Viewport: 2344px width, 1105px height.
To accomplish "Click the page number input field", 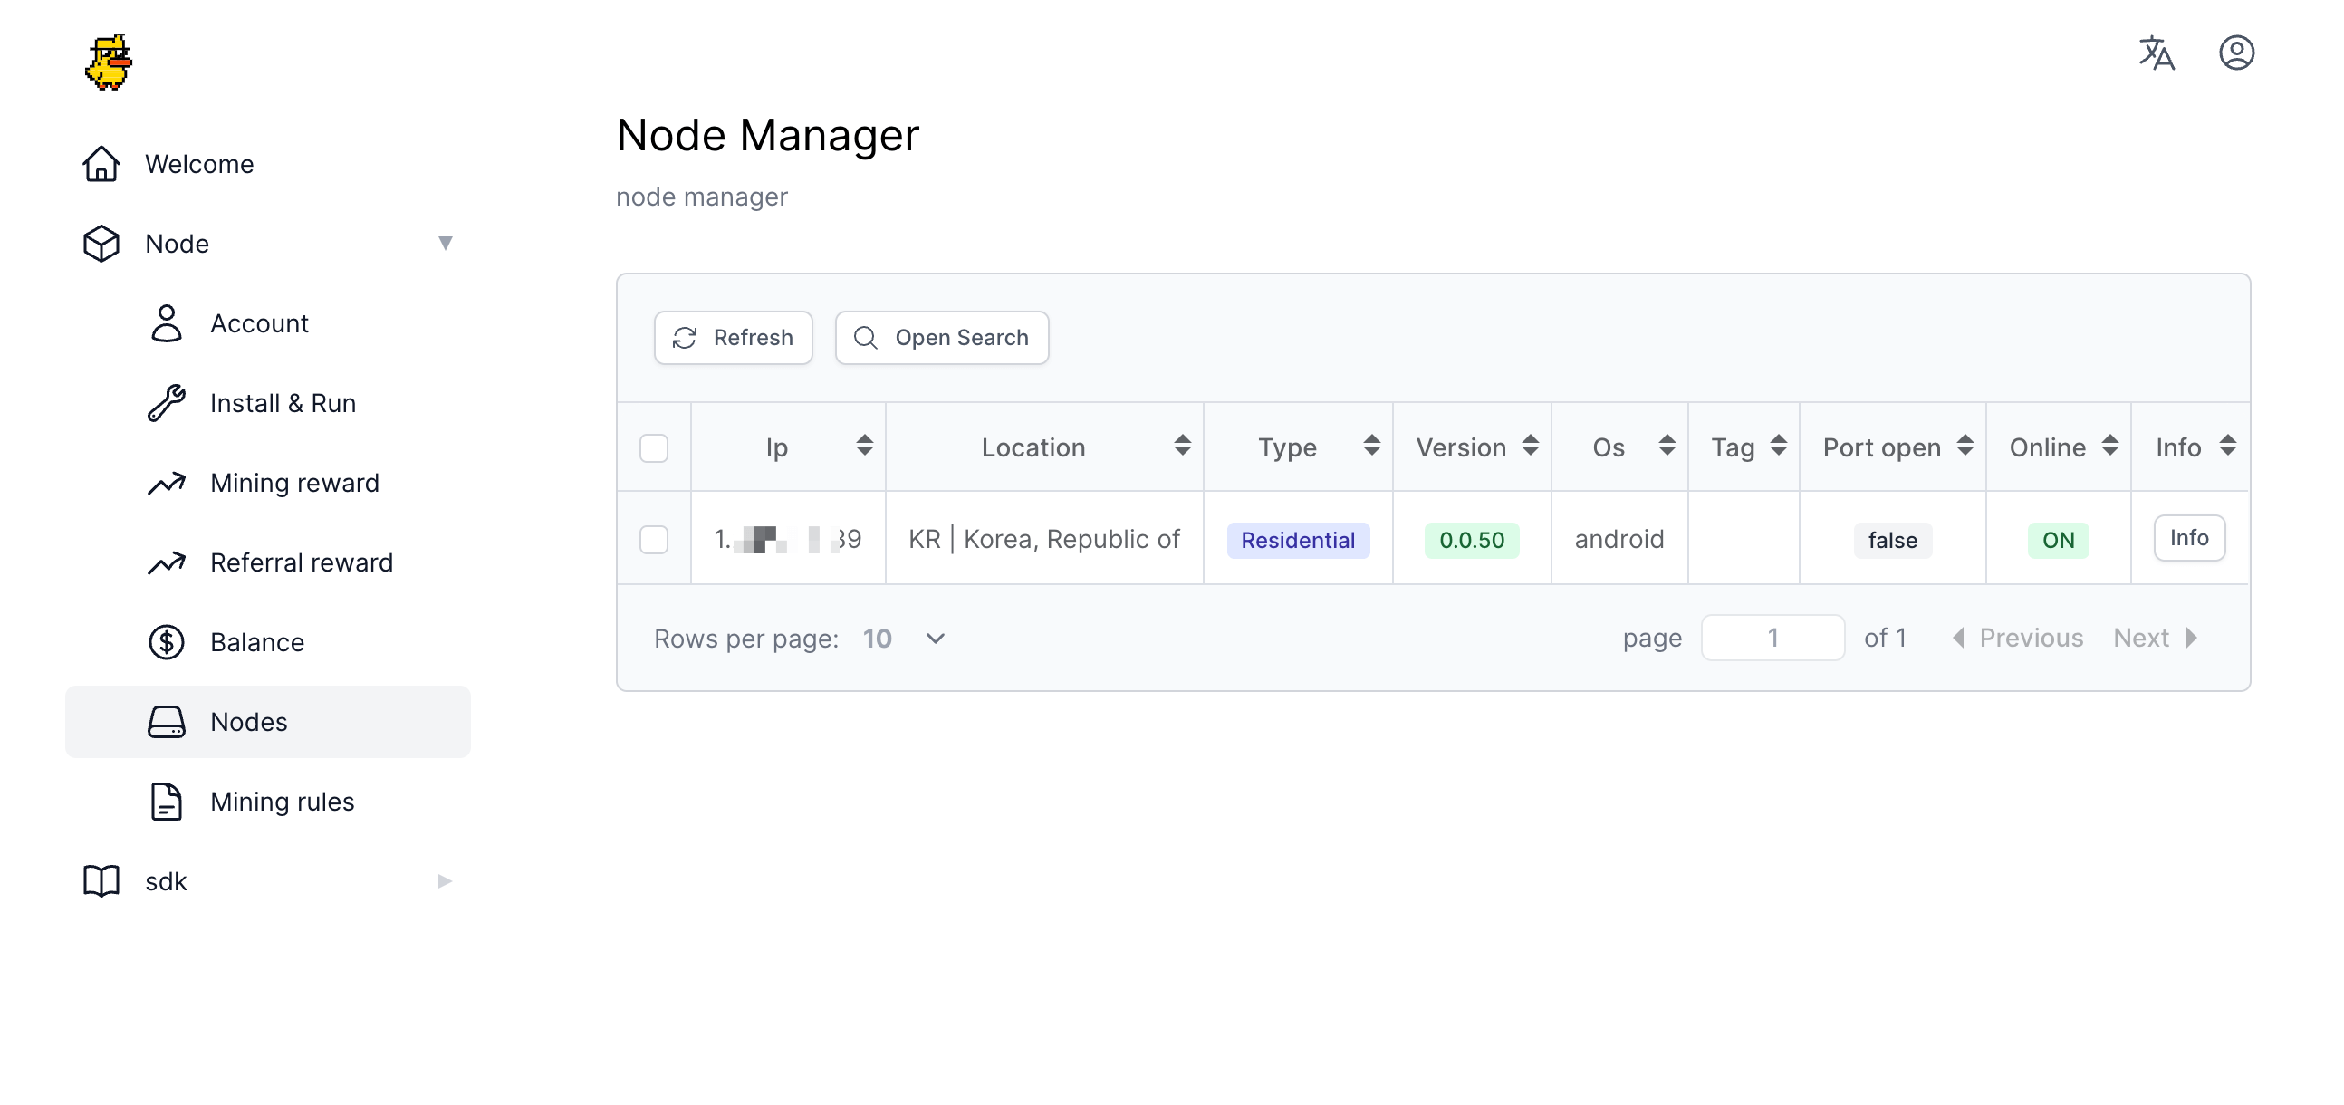I will (x=1772, y=637).
